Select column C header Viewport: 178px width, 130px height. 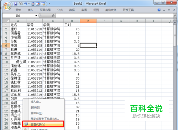point(53,21)
